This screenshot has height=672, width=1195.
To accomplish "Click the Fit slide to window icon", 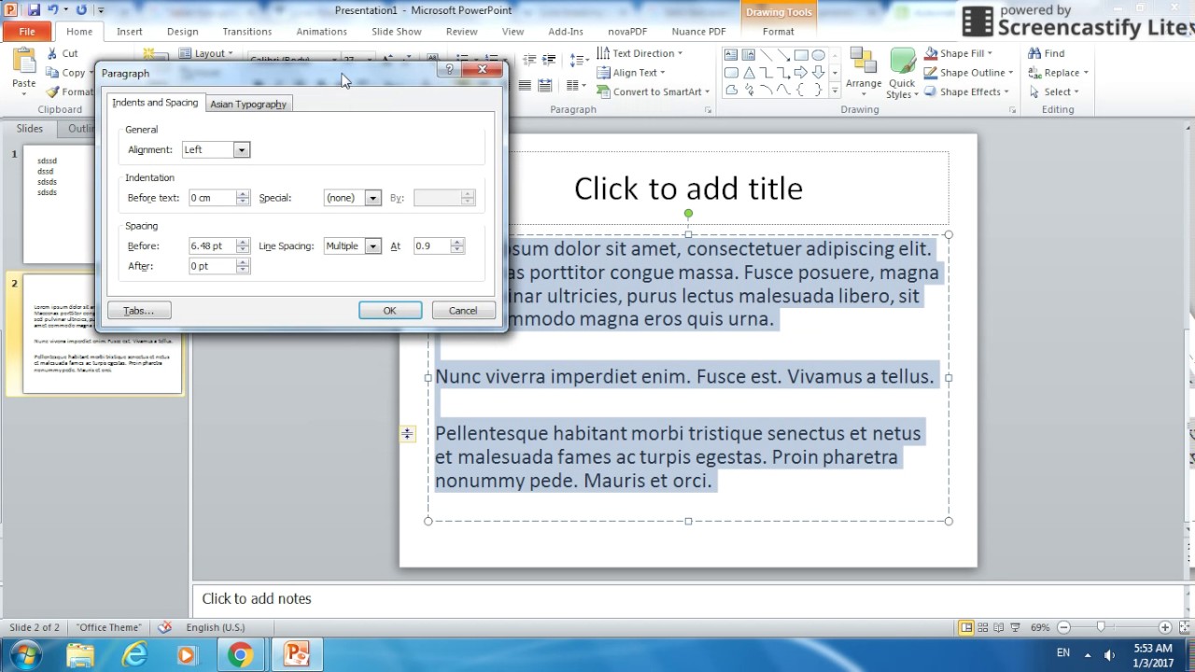I will [1184, 627].
